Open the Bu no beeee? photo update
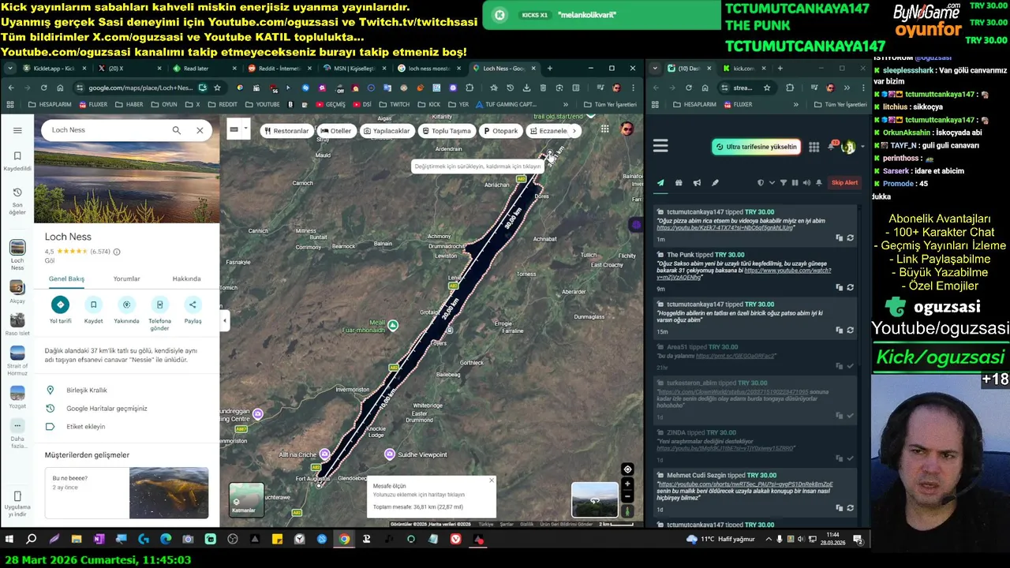Screen dimensions: 1010x568 pyautogui.click(x=127, y=493)
